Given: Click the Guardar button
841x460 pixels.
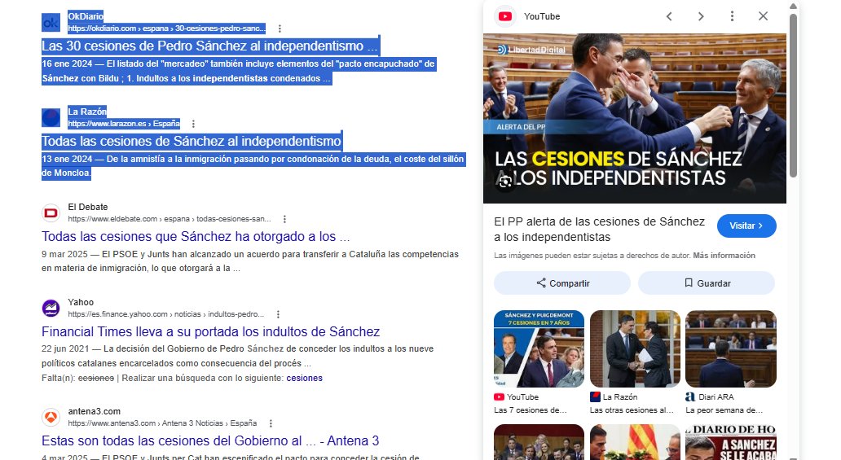Looking at the screenshot, I should [x=707, y=283].
